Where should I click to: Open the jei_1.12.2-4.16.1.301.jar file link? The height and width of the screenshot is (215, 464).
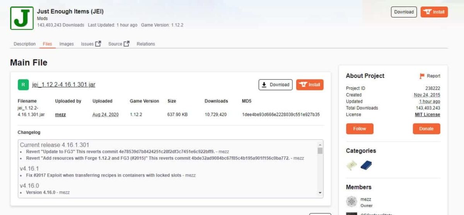[x=64, y=85]
